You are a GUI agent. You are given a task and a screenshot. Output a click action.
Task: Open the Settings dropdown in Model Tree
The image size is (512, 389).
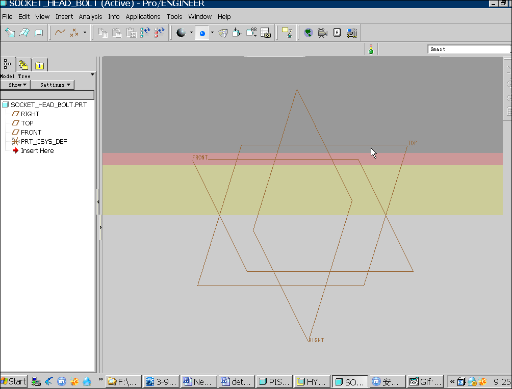click(53, 85)
